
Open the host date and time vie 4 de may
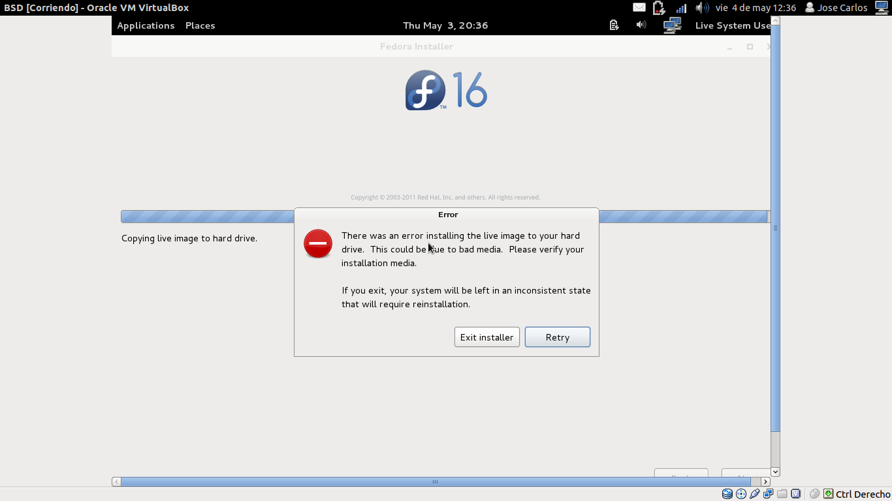pyautogui.click(x=756, y=8)
